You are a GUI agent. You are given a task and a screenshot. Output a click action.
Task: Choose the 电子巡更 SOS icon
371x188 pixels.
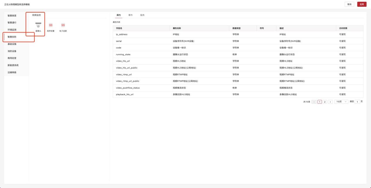[x=63, y=26]
